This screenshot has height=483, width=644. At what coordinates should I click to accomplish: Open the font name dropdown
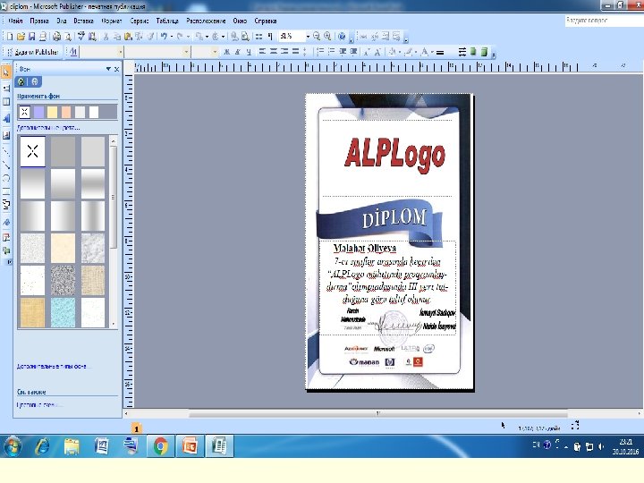point(186,52)
